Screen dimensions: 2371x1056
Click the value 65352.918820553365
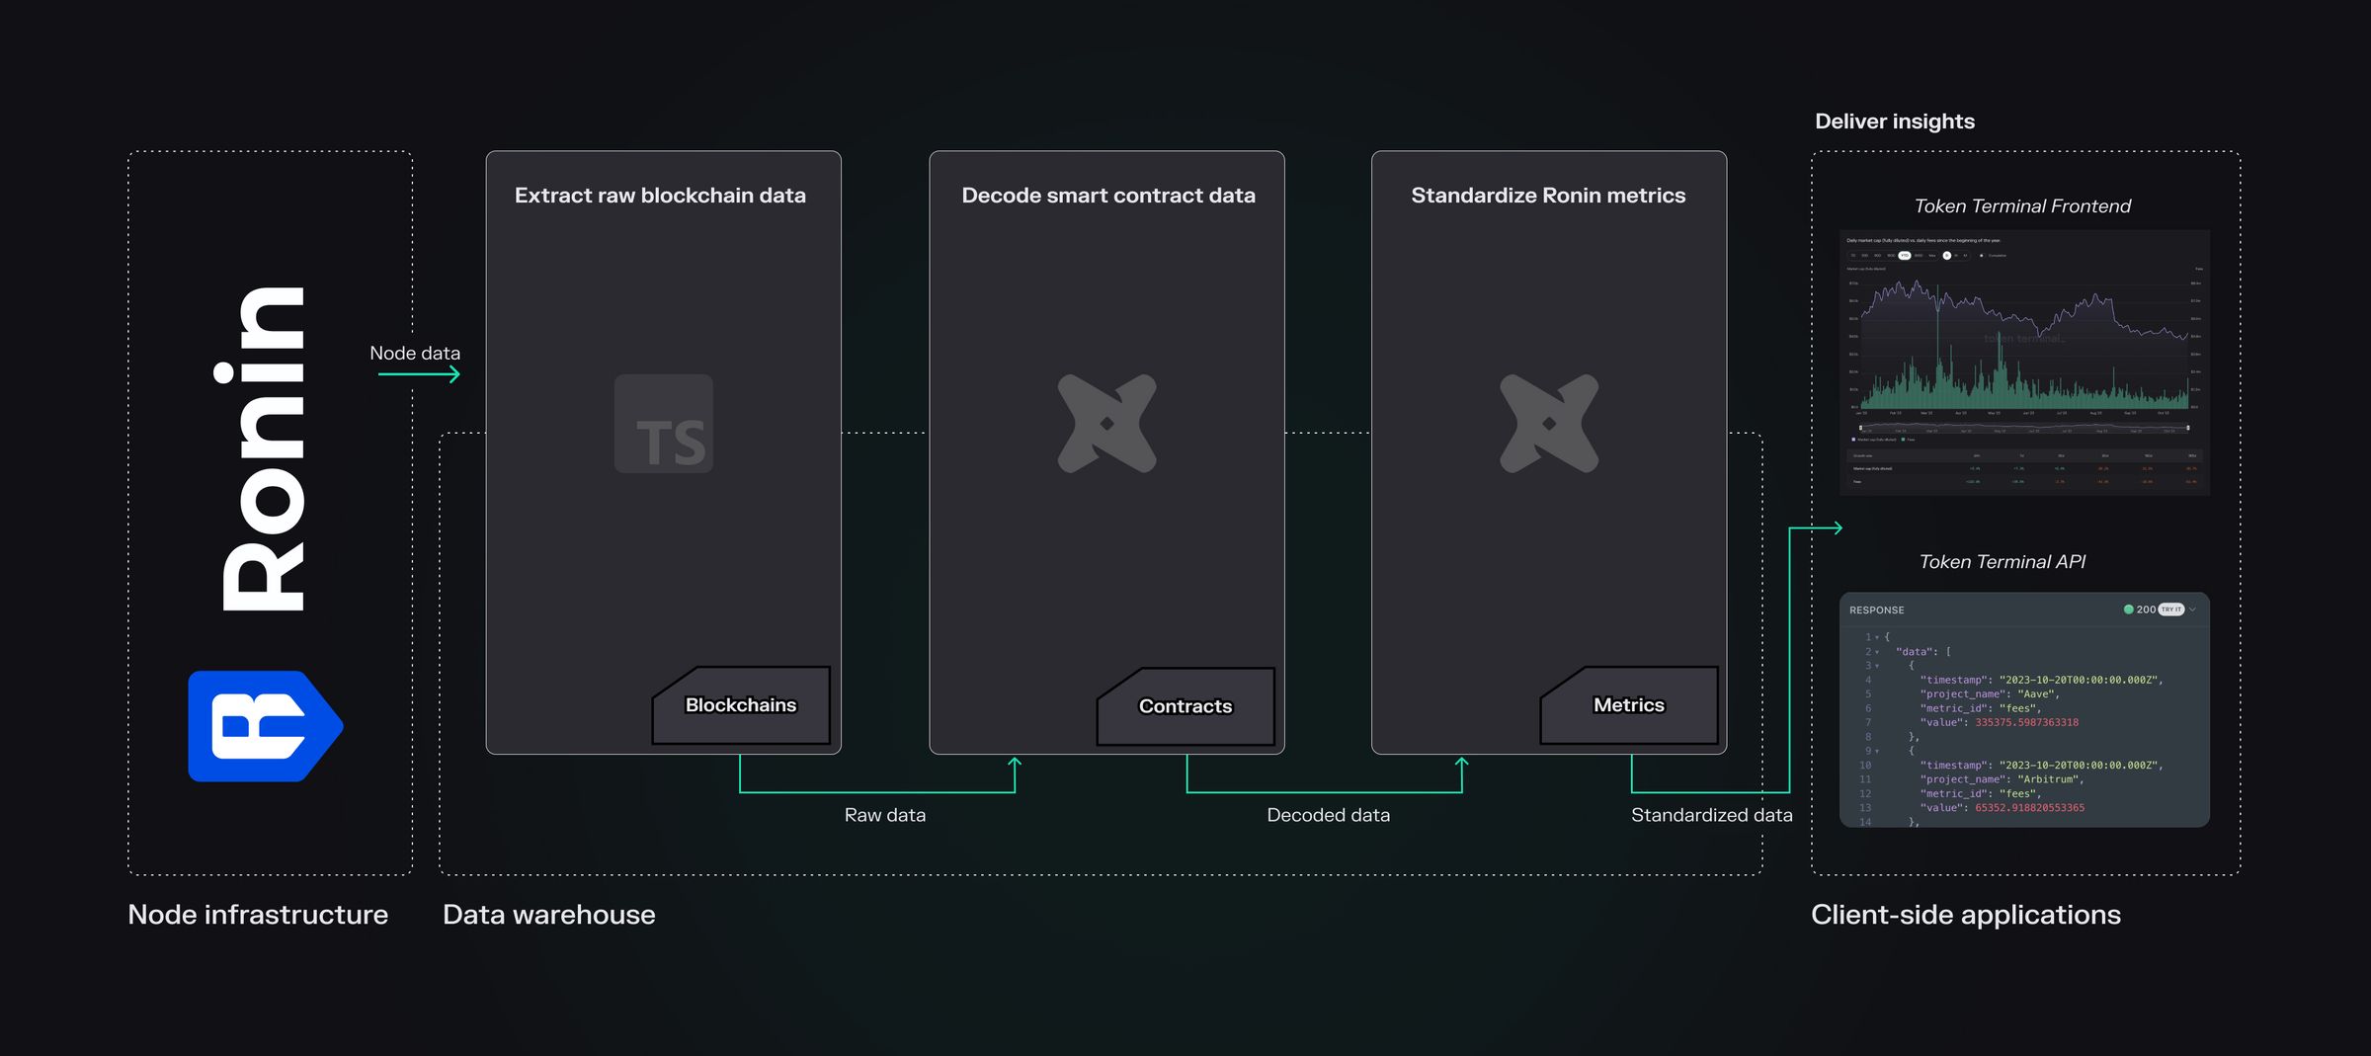point(2029,808)
